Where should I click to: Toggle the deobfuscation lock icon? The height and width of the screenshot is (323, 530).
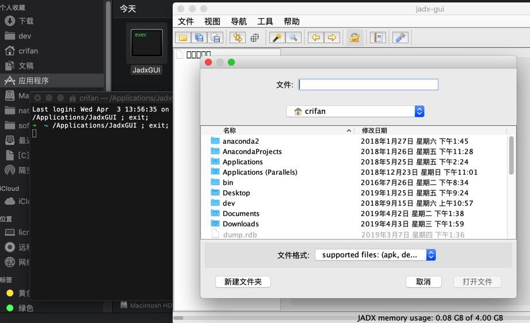pos(354,37)
